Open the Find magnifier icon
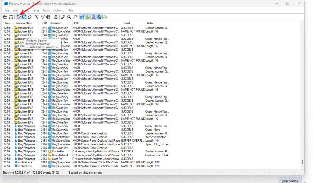Viewport: 313px width, 183px height. pyautogui.click(x=69, y=17)
